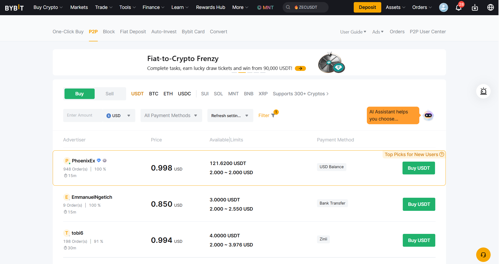Click the search magnifier icon

pos(288,7)
